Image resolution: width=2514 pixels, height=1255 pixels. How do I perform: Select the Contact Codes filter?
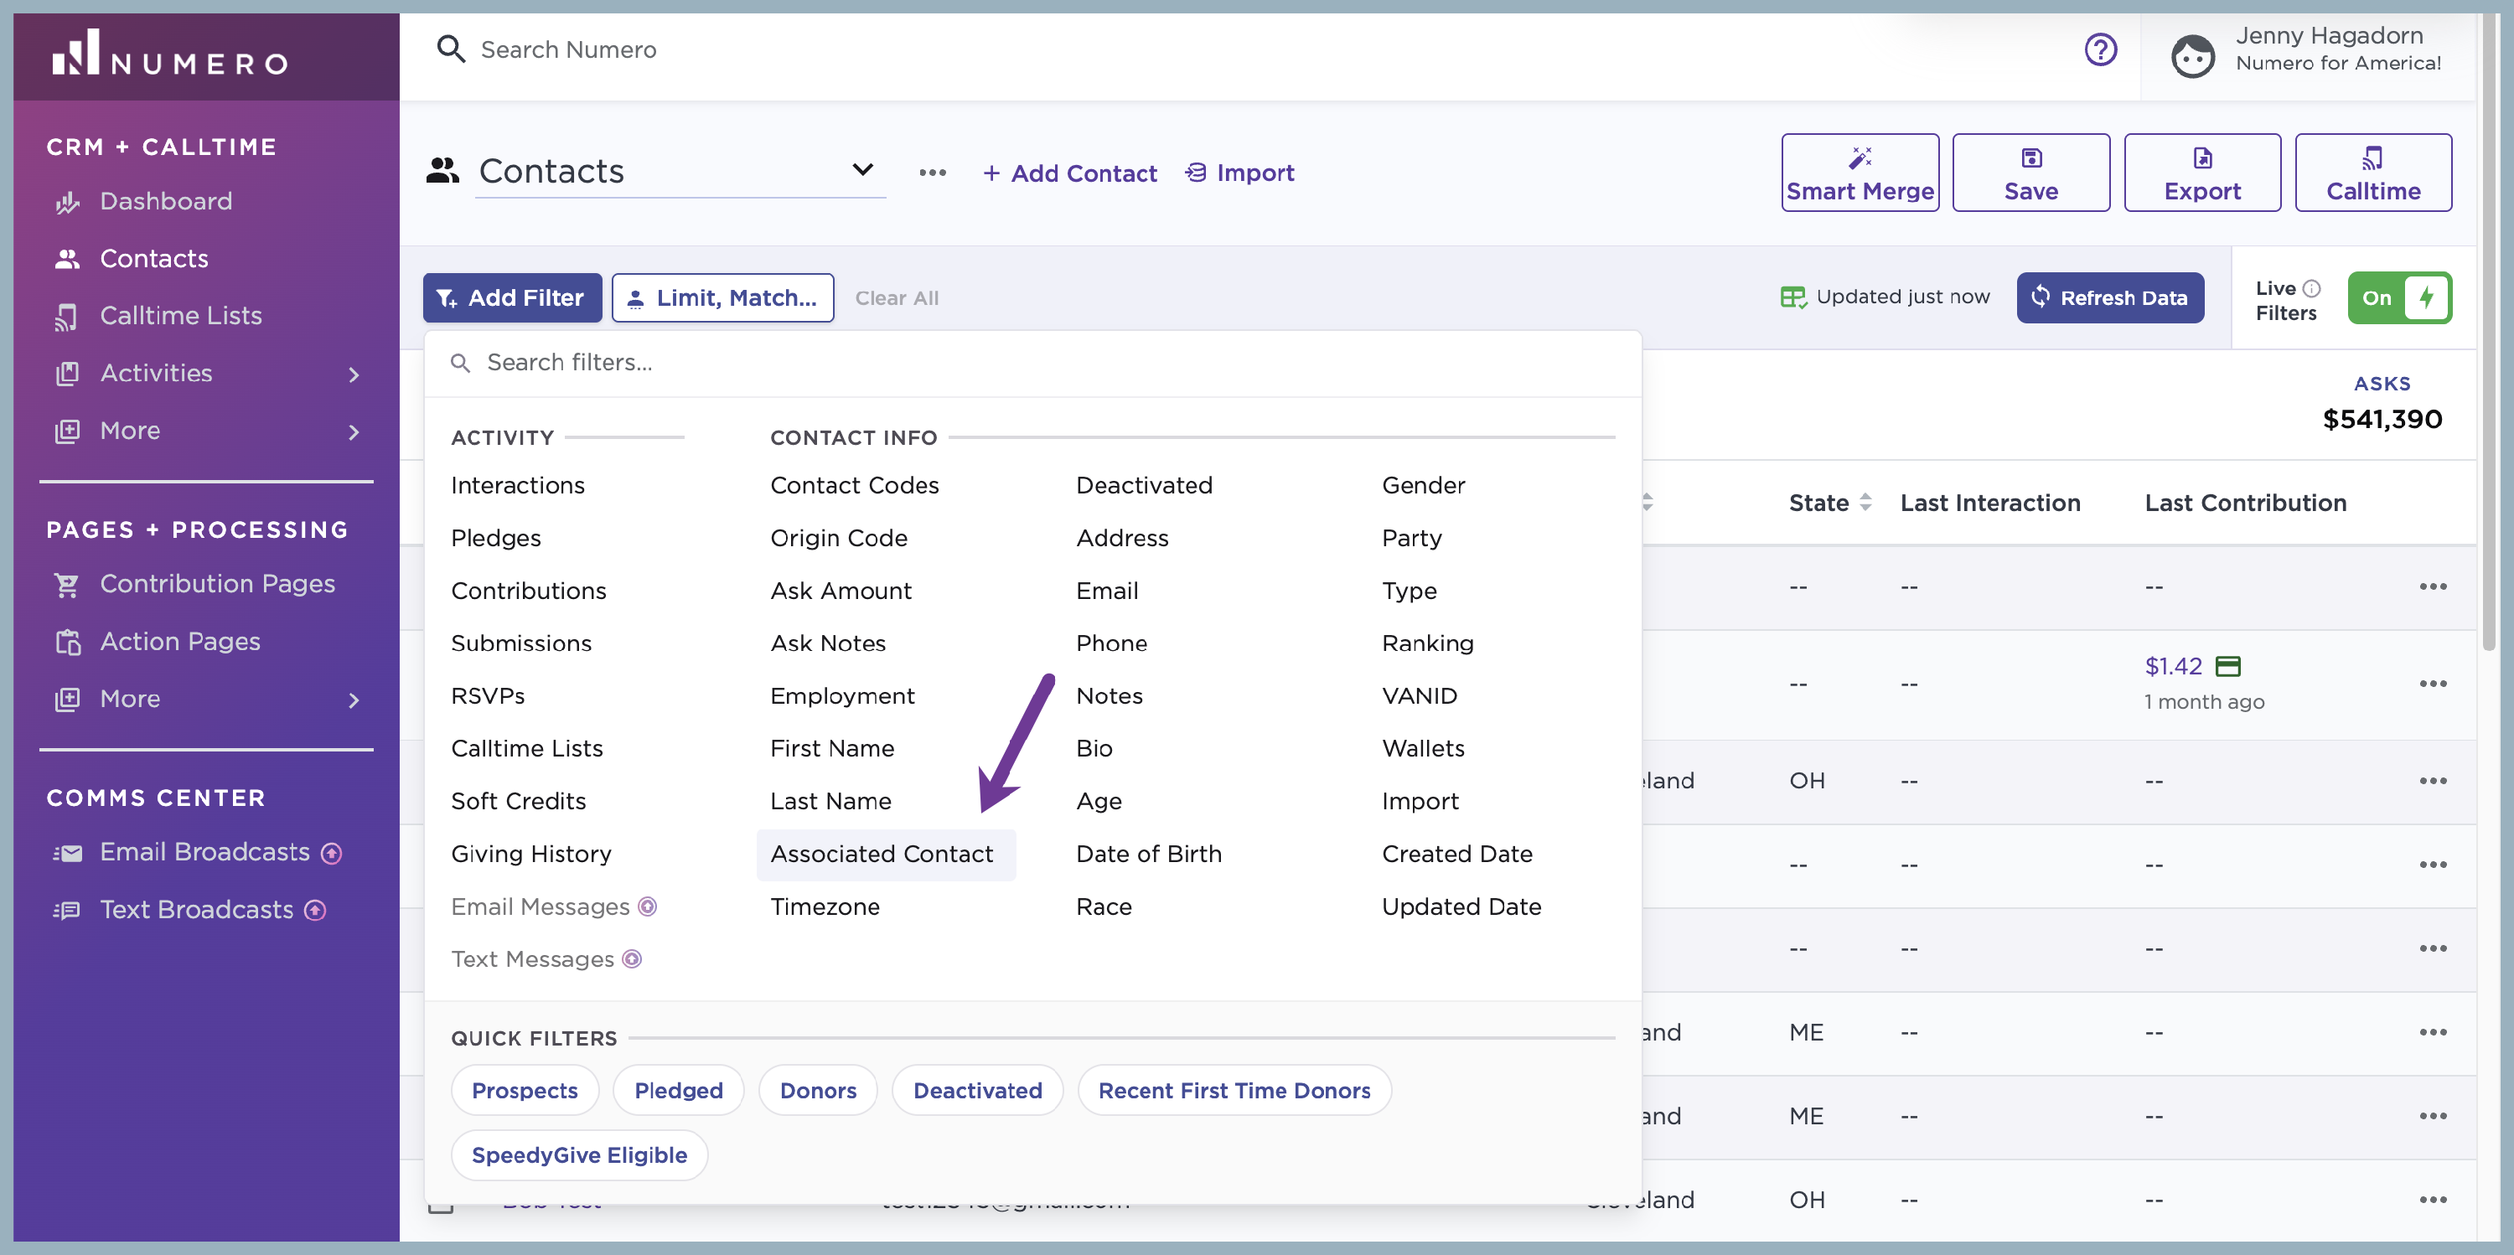854,485
